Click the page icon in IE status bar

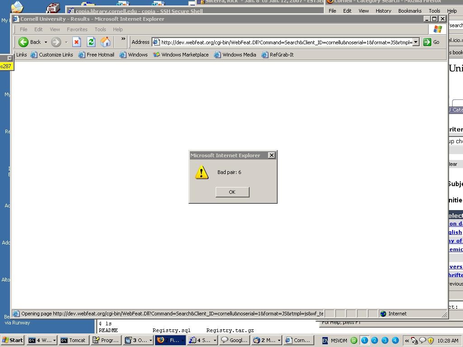click(x=16, y=314)
